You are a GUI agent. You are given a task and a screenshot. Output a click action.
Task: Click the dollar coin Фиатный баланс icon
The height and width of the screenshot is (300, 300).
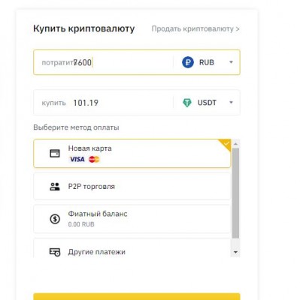click(x=55, y=219)
